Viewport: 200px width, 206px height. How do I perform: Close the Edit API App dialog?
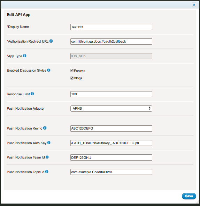pos(194,5)
